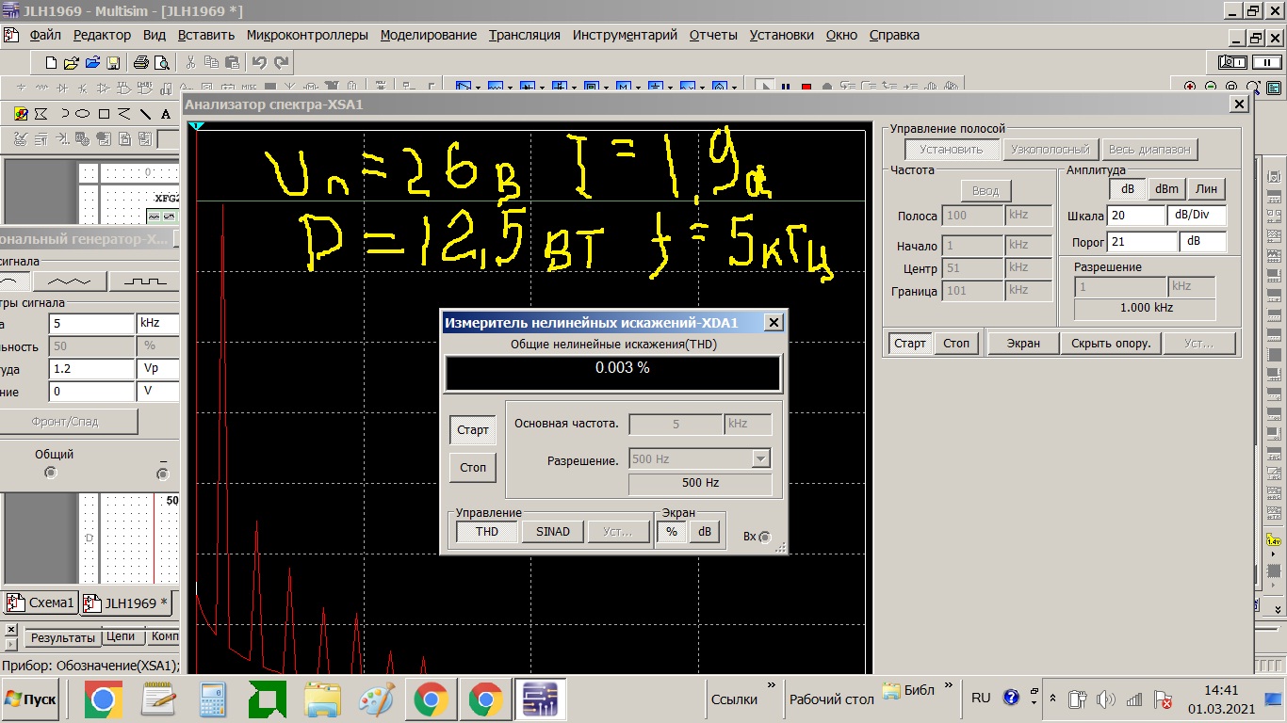
Task: Save the design with floppy icon
Action: [113, 63]
